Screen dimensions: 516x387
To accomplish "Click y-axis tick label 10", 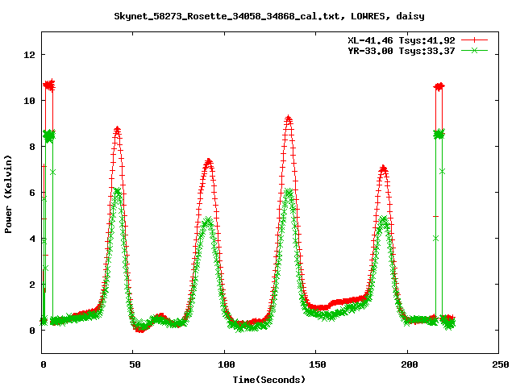I will (x=29, y=101).
